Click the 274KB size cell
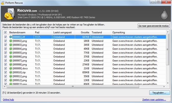This screenshot has width=172, height=103. point(86,65)
